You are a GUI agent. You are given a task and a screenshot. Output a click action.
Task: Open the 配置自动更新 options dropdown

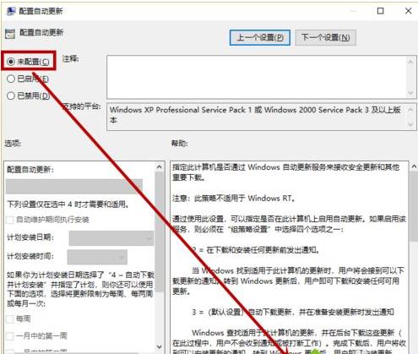click(x=74, y=187)
